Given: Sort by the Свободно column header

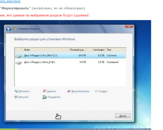Looking at the screenshot, I should 96,50.
